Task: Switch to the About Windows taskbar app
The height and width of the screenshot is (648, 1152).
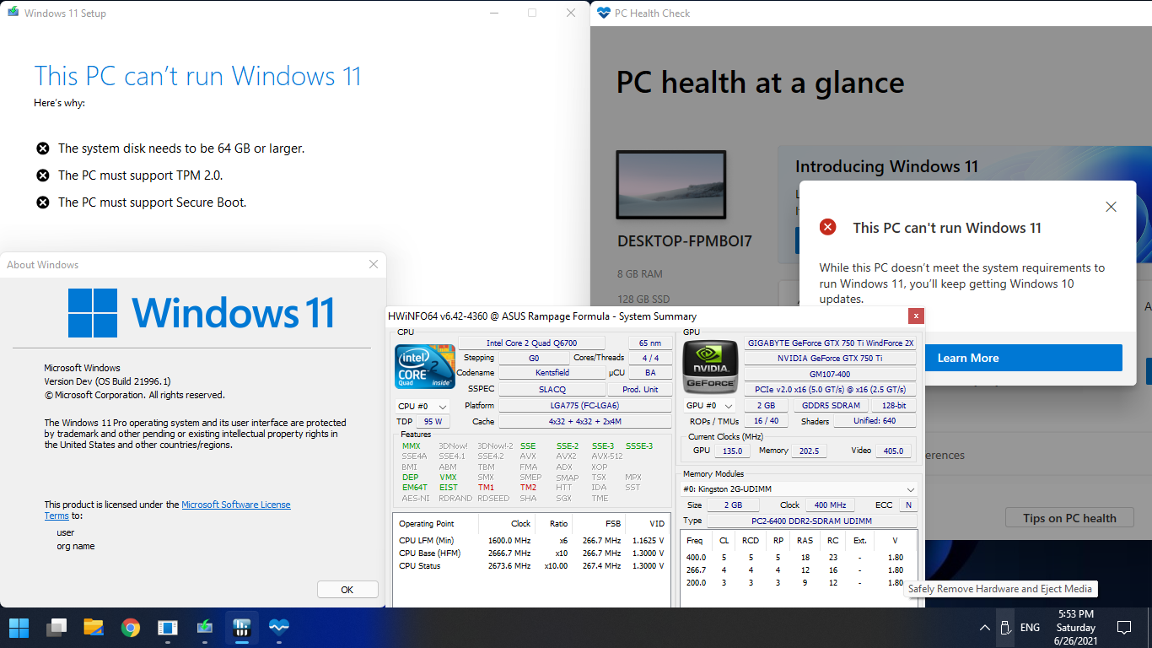Action: click(168, 628)
